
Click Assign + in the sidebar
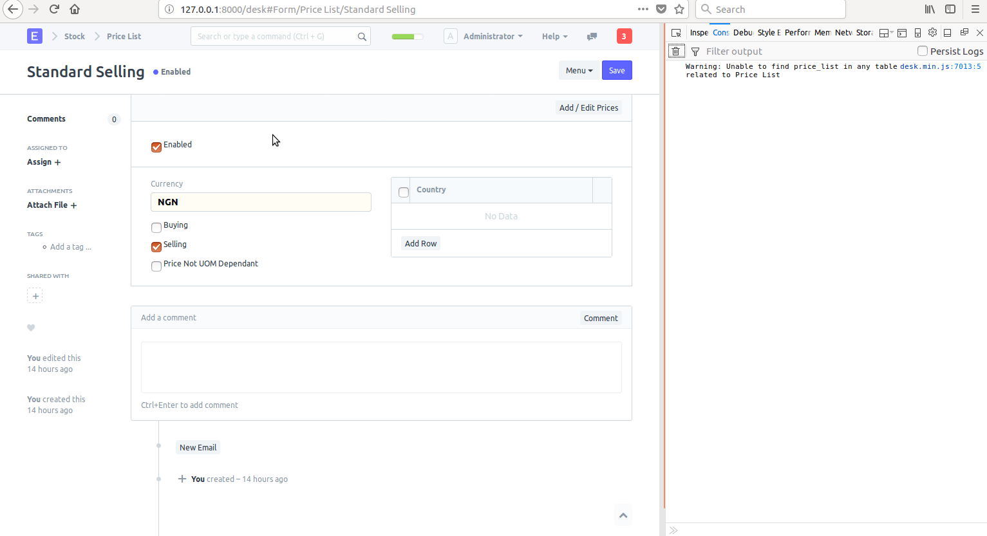pos(44,162)
